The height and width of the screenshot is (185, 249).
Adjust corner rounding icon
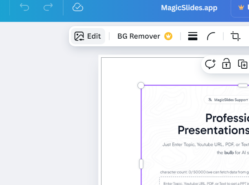tap(211, 36)
